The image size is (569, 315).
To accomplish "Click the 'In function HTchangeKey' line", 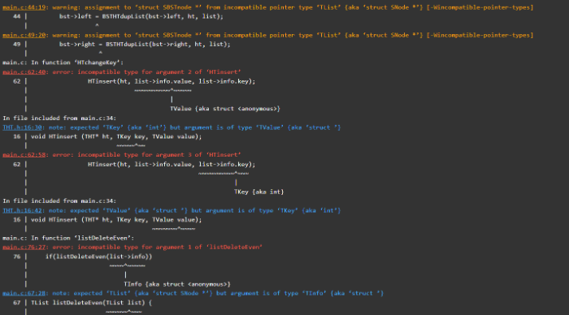I will 63,63.
